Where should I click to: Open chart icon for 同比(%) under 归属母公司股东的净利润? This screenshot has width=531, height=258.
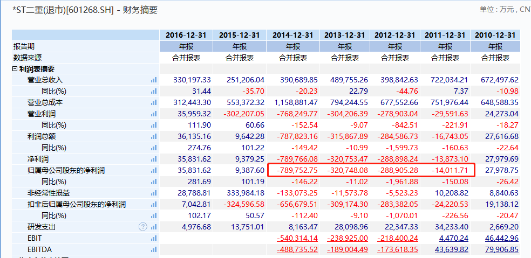click(x=154, y=182)
